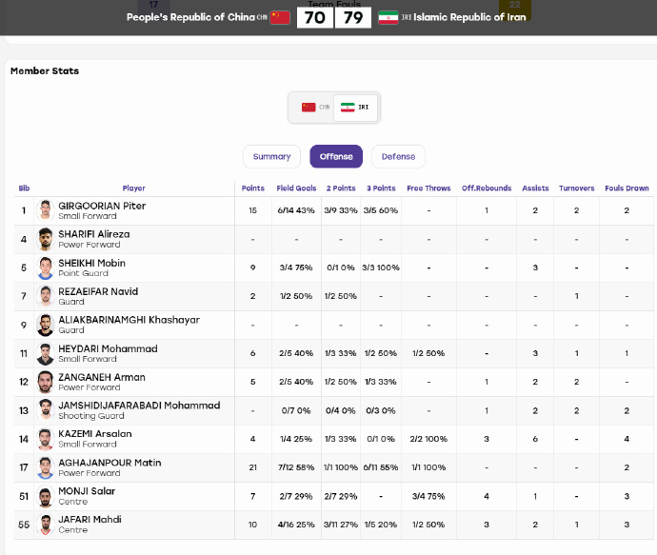Sort by Free Throws column header
The image size is (657, 555).
click(428, 188)
